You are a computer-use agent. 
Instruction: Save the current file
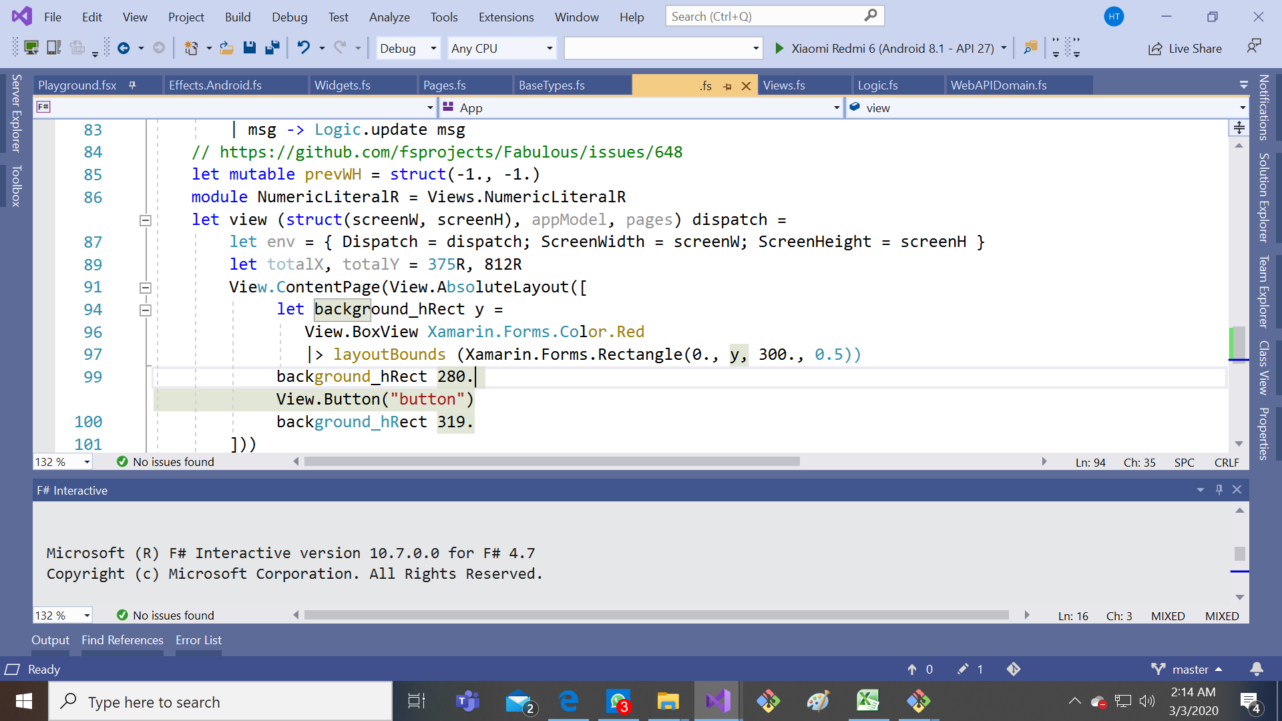250,47
